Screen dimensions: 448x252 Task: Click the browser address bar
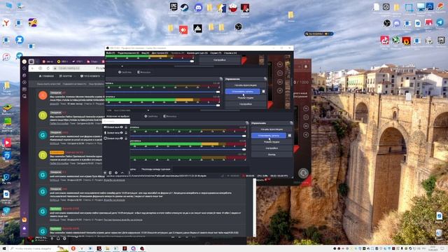[79, 69]
